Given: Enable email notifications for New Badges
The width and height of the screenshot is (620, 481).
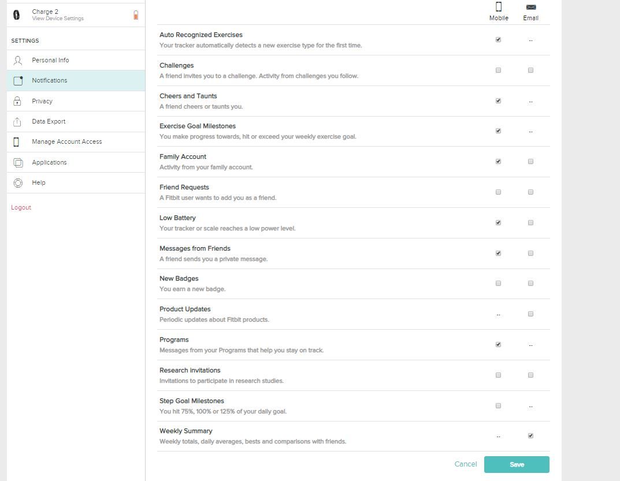Looking at the screenshot, I should [x=530, y=284].
